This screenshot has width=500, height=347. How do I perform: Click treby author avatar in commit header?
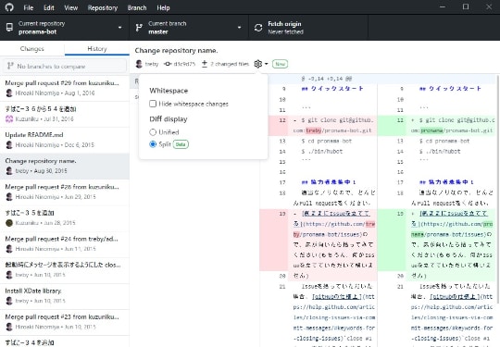pyautogui.click(x=139, y=64)
